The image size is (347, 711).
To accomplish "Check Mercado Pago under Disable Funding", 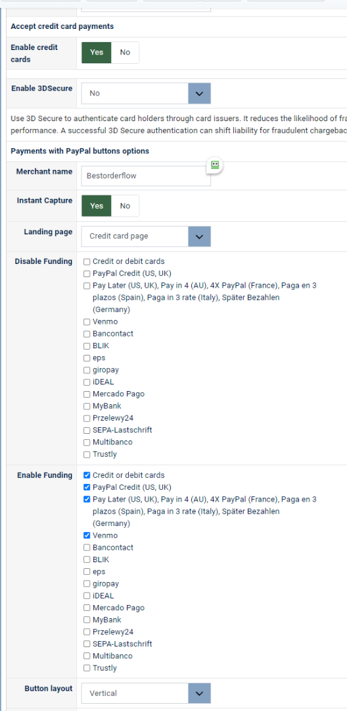I will (x=87, y=394).
